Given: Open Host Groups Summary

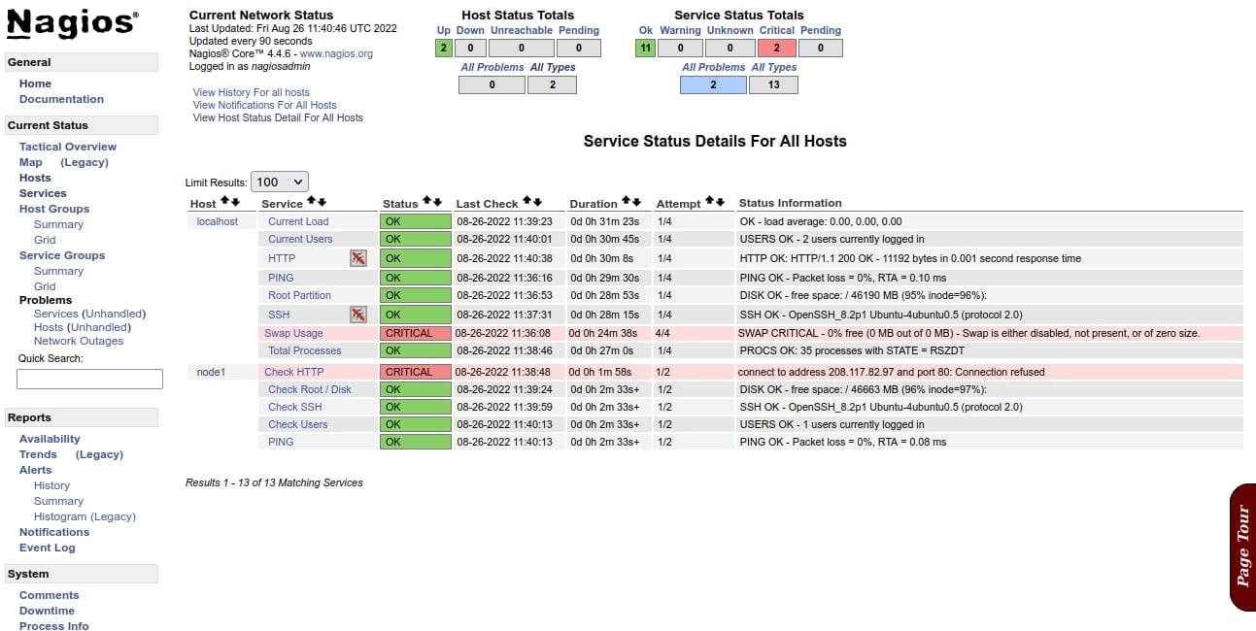Looking at the screenshot, I should pos(58,224).
